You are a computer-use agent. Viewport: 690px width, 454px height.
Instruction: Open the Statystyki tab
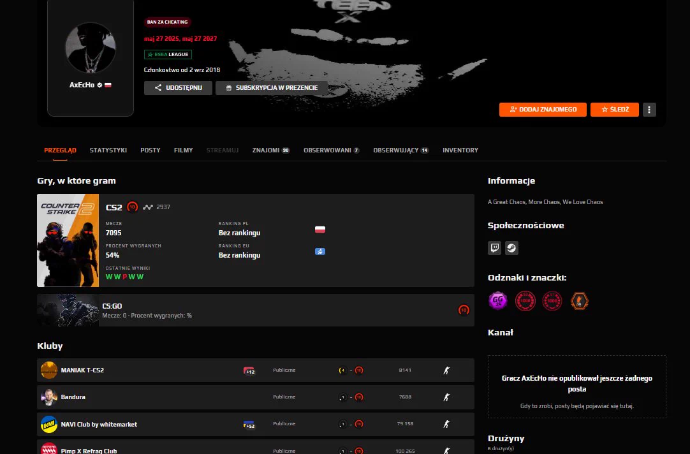(108, 150)
